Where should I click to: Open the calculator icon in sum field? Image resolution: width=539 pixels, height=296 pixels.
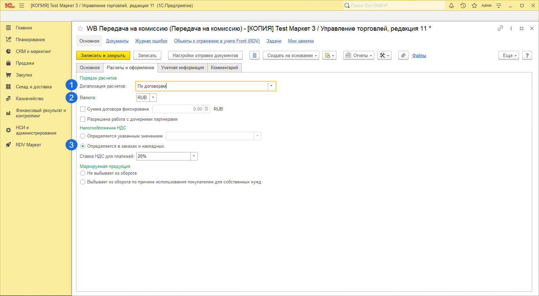click(207, 109)
